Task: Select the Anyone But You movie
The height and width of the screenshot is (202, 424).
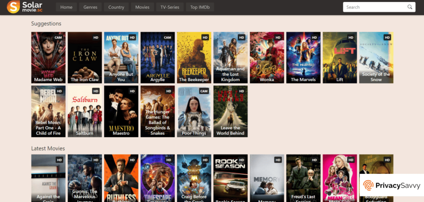Action: (121, 58)
